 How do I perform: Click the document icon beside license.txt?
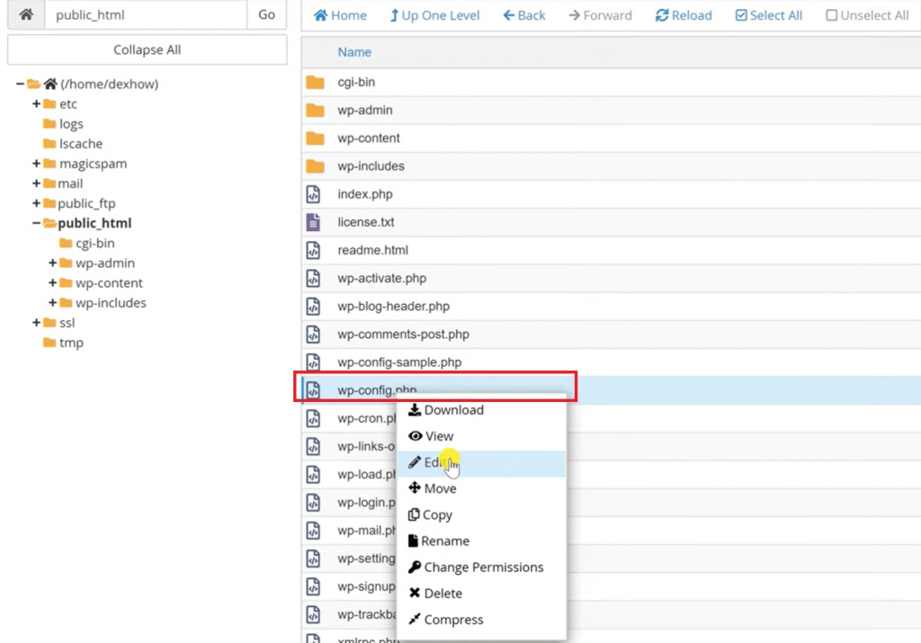pos(314,221)
